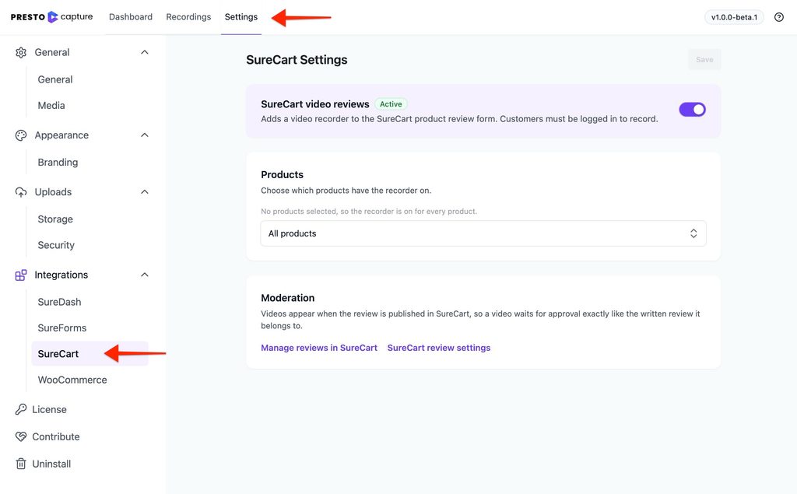Image resolution: width=797 pixels, height=494 pixels.
Task: Open General sub-item under General
Action: click(55, 79)
